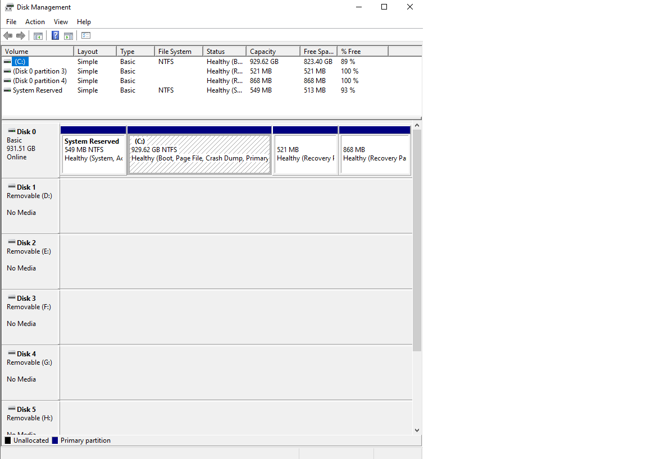The height and width of the screenshot is (459, 647).
Task: Select Disk 1 Removable (D:) label
Action: (x=31, y=206)
